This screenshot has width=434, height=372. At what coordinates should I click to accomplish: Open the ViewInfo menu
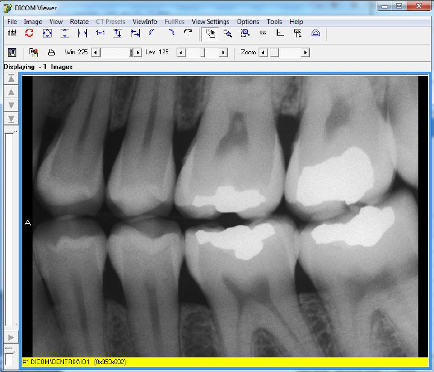(145, 22)
